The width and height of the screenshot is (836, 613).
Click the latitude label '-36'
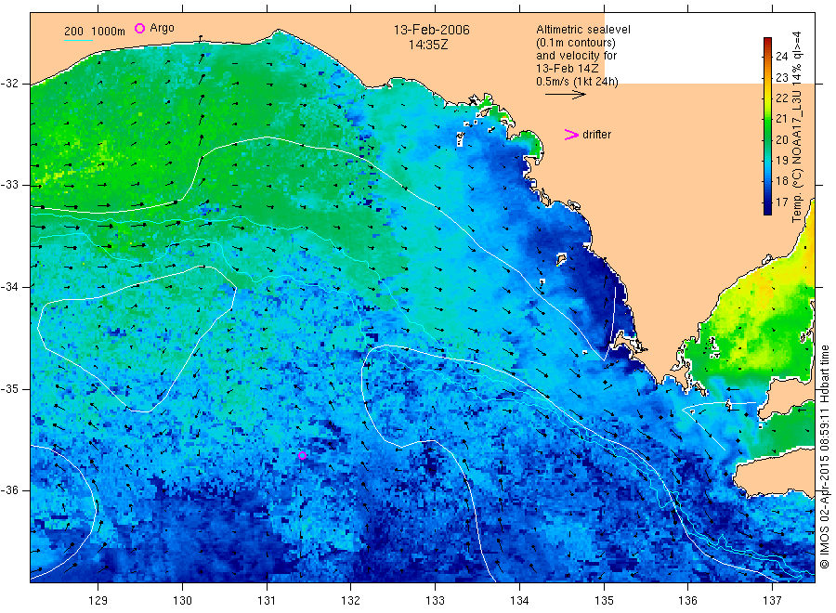point(9,489)
